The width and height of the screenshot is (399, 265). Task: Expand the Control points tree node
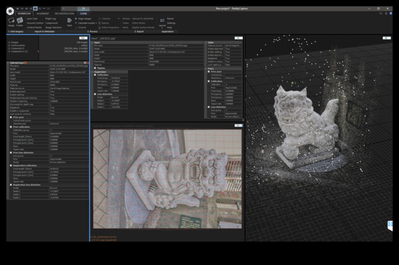click(9, 45)
